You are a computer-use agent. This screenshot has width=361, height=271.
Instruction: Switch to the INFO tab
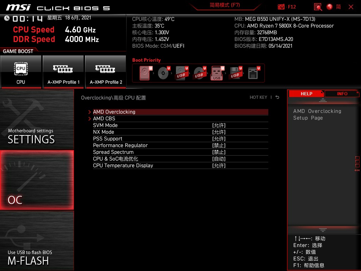(x=342, y=94)
